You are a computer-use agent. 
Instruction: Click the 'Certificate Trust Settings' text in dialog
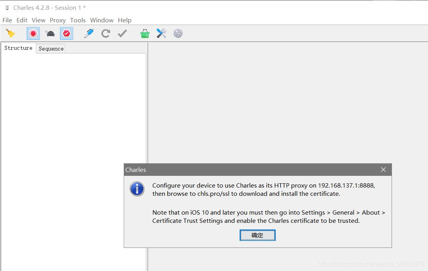188,221
